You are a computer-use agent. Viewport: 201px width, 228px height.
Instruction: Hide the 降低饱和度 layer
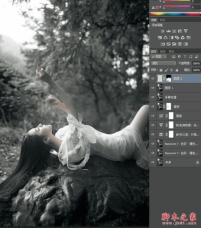[x=153, y=125]
